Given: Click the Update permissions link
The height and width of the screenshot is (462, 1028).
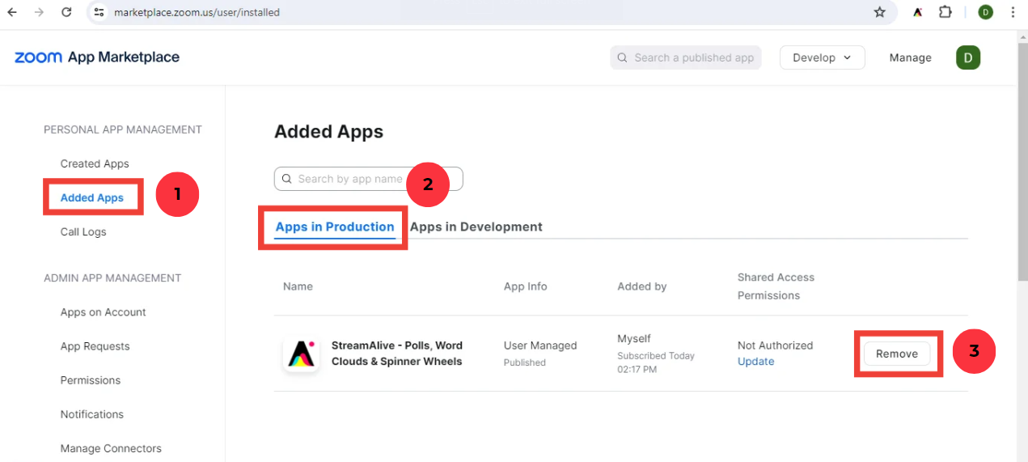Looking at the screenshot, I should (x=755, y=362).
